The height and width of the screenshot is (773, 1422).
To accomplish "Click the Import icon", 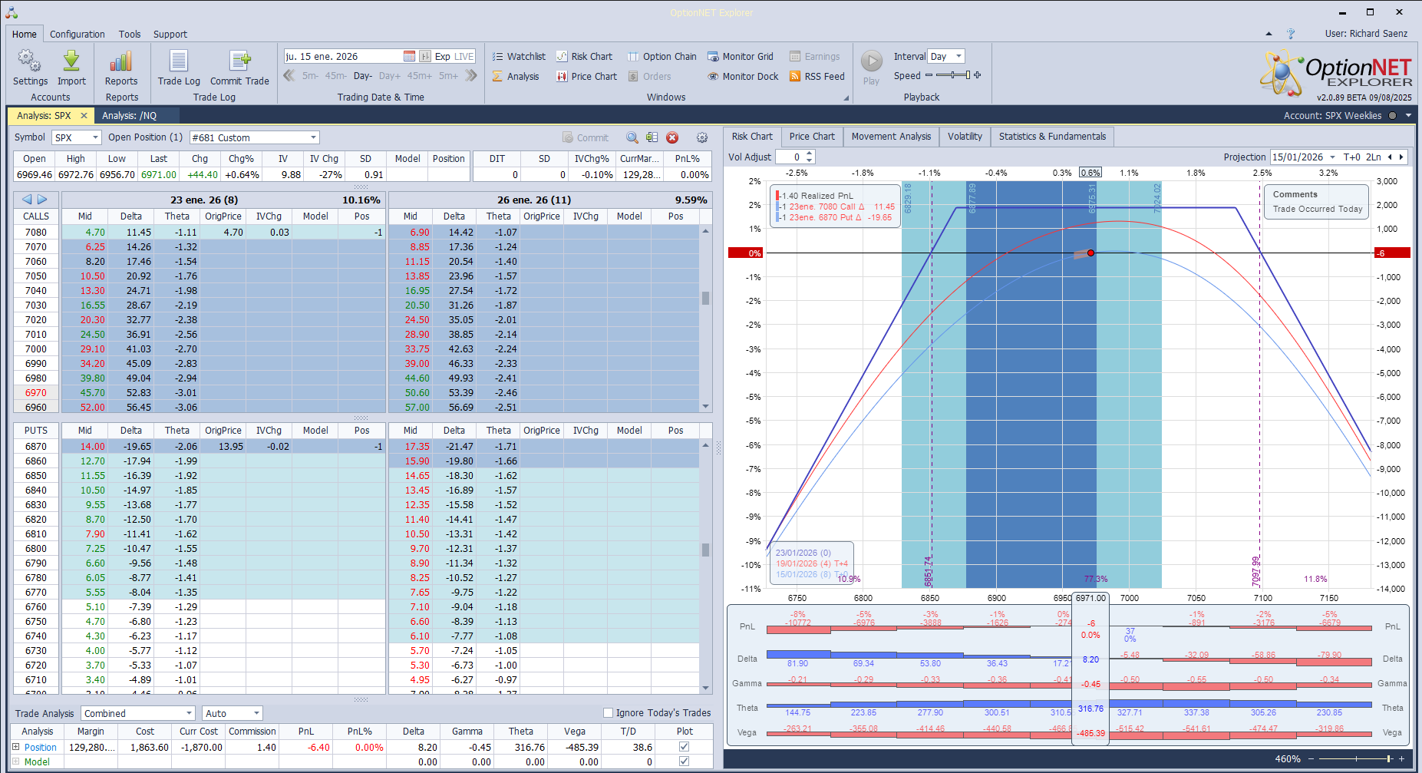I will pyautogui.click(x=71, y=68).
